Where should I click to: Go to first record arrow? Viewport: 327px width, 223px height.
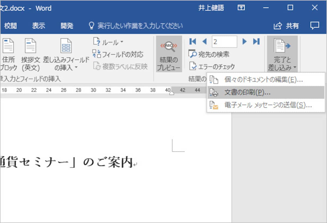pyautogui.click(x=193, y=41)
